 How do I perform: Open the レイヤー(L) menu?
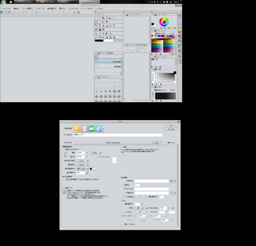[40, 9]
